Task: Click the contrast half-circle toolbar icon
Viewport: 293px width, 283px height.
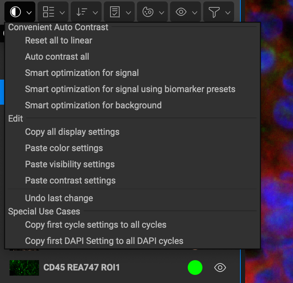Action: (15, 12)
